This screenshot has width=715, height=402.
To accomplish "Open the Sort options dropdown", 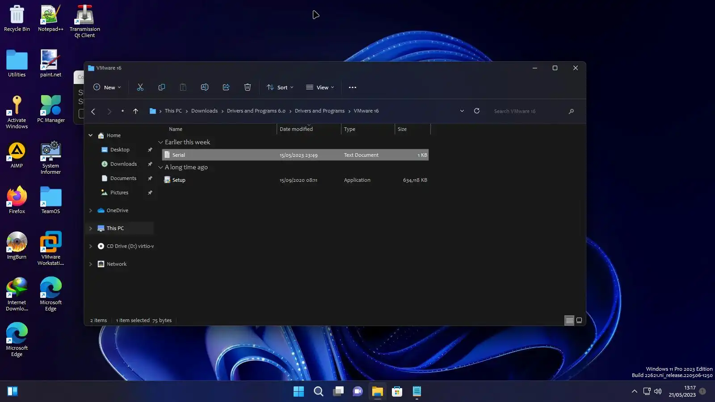I will [x=280, y=88].
